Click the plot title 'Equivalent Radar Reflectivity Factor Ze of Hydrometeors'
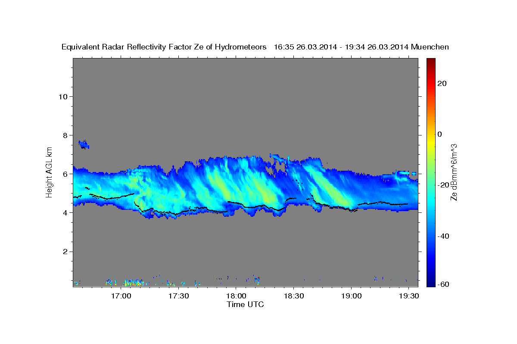This screenshot has height=344, width=517. point(164,47)
